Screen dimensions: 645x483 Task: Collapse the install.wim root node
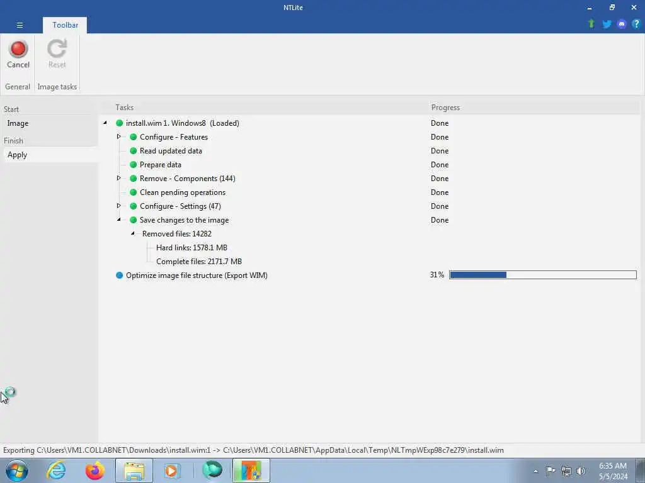pyautogui.click(x=105, y=123)
